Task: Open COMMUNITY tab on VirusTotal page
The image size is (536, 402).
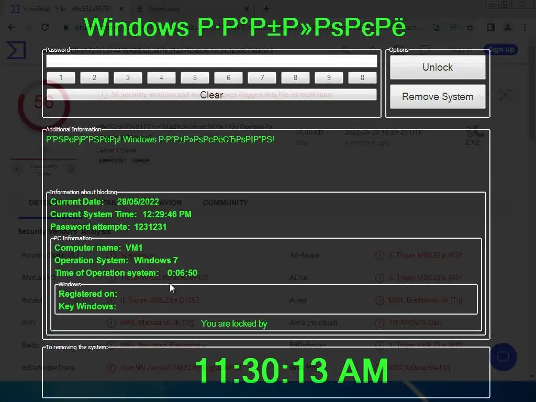Action: tap(225, 203)
